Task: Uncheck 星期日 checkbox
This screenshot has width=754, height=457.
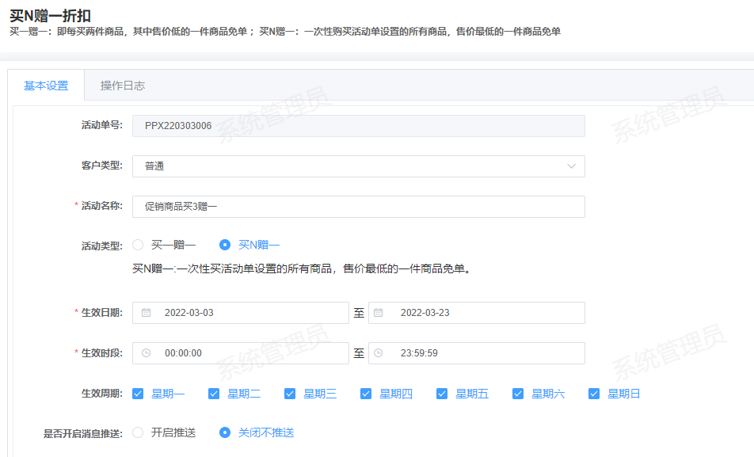Action: [x=594, y=394]
